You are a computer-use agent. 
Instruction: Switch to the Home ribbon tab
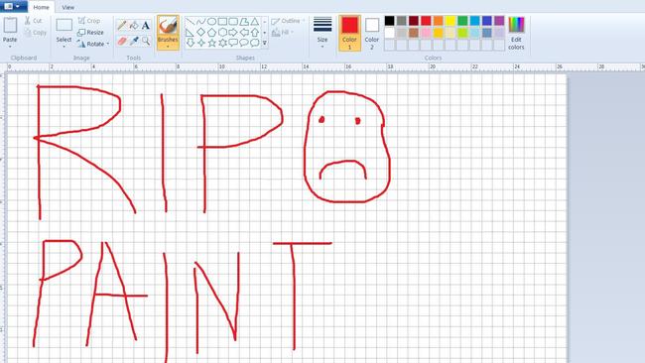(41, 7)
